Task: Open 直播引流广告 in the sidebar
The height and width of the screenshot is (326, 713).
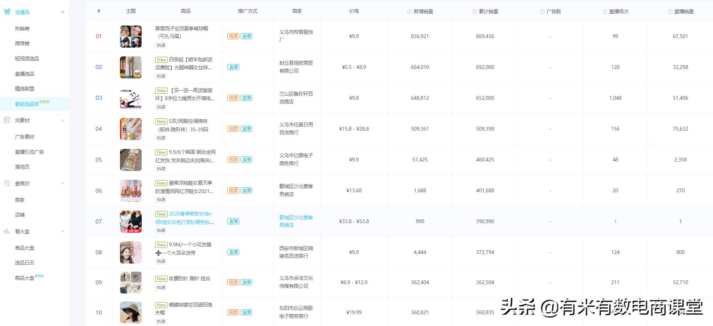Action: coord(29,152)
